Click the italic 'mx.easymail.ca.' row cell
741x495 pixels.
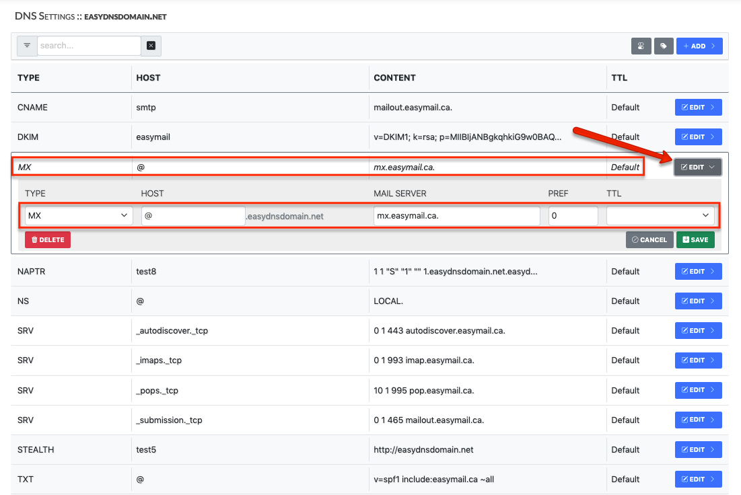(404, 167)
